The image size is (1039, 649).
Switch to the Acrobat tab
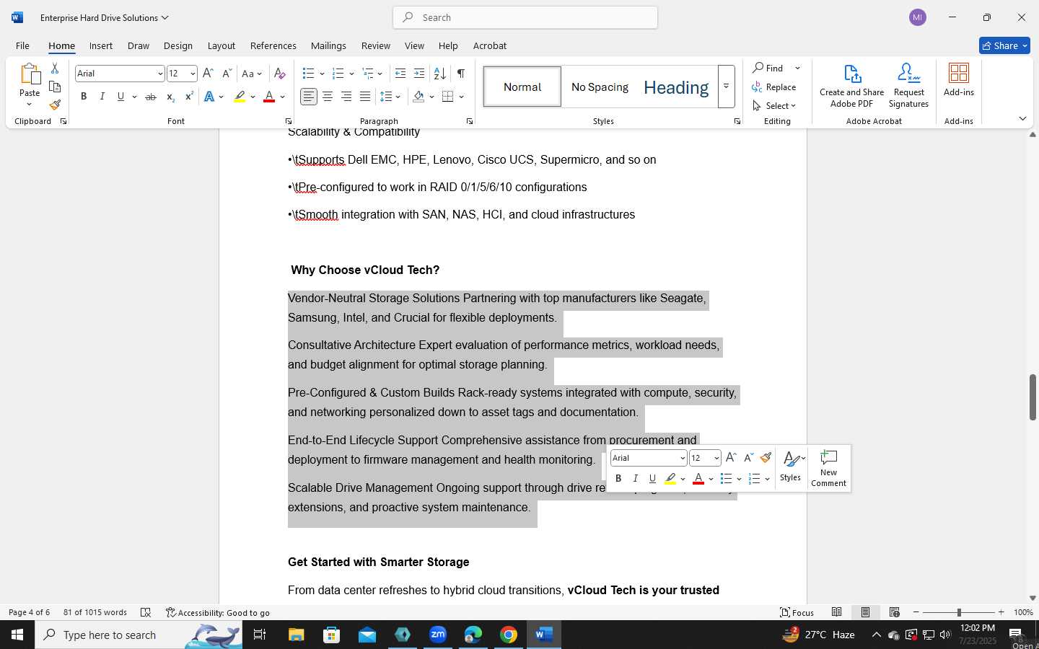[490, 45]
